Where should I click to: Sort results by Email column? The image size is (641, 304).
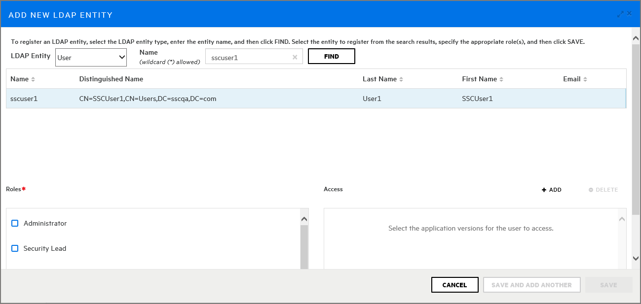coord(585,79)
